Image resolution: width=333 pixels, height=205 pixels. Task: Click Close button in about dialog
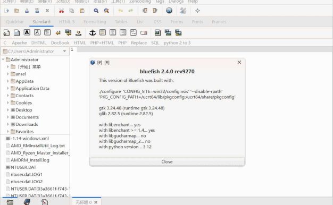(x=167, y=162)
